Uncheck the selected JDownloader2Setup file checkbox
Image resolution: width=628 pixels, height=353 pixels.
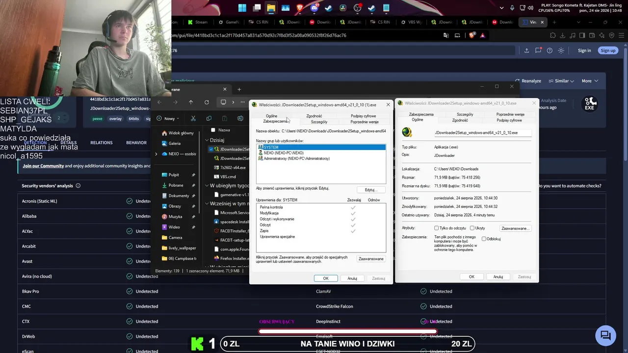point(211,149)
